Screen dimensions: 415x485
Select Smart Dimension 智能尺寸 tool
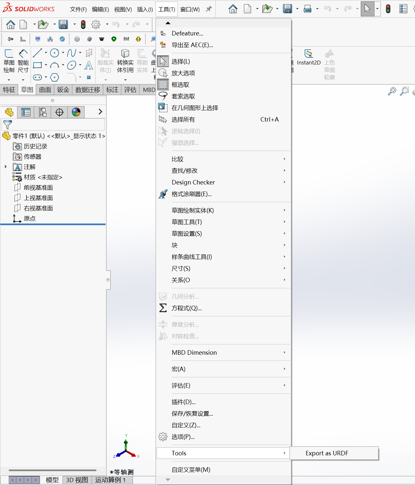23,61
